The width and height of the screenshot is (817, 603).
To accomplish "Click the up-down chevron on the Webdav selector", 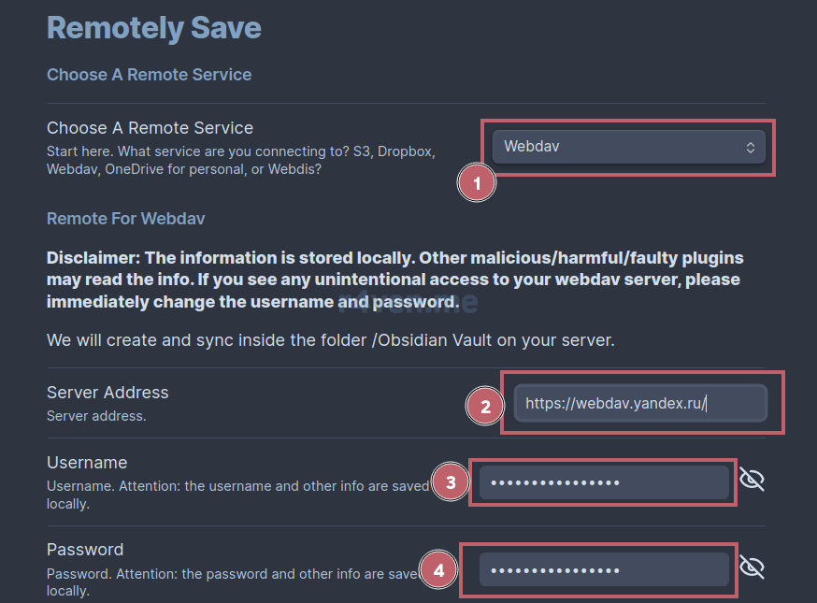I will [x=751, y=148].
